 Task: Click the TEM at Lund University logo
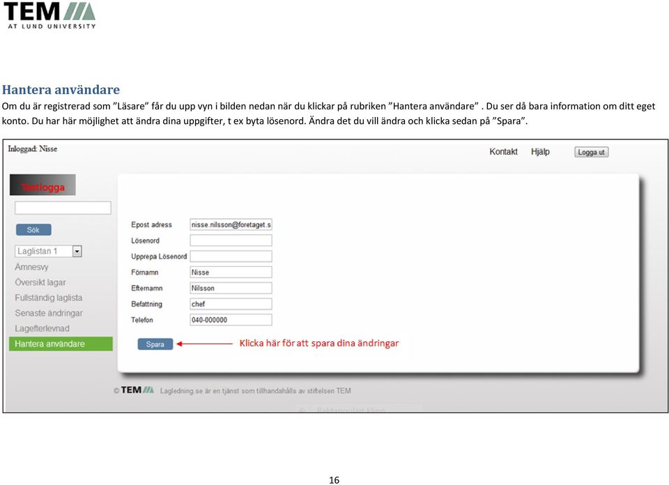click(49, 15)
